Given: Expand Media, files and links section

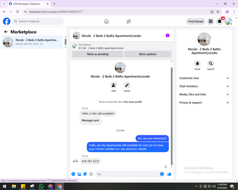Looking at the screenshot, I should pos(204,95).
